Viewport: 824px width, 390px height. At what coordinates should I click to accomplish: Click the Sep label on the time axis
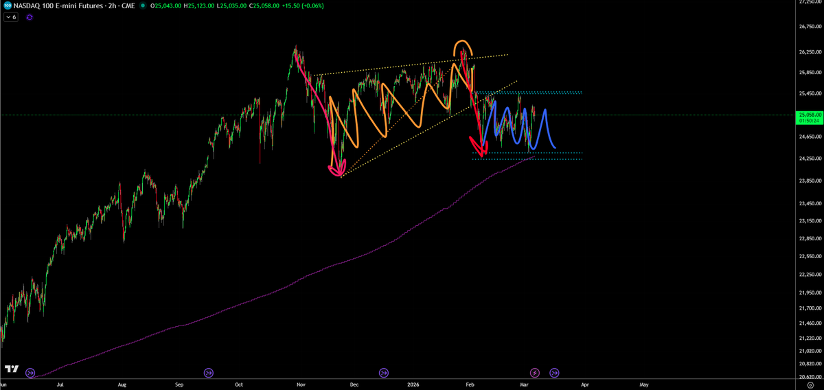coord(179,386)
